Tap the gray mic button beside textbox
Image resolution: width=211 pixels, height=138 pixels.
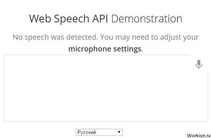point(198,64)
